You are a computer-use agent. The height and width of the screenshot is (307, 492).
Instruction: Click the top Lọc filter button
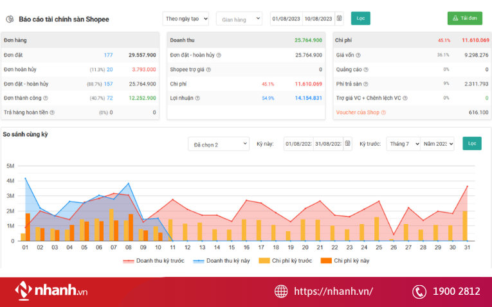(361, 18)
